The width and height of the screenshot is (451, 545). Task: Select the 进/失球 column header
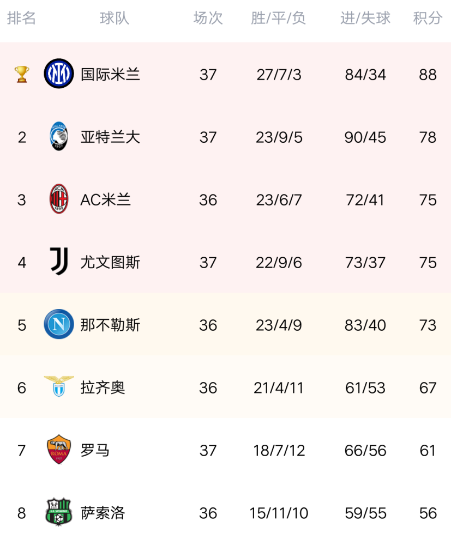365,18
